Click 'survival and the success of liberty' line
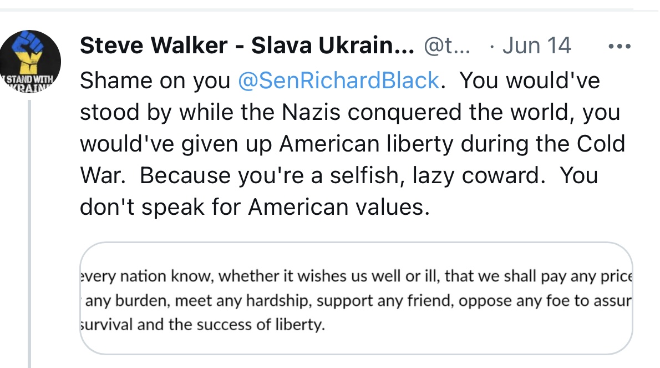 pos(202,325)
